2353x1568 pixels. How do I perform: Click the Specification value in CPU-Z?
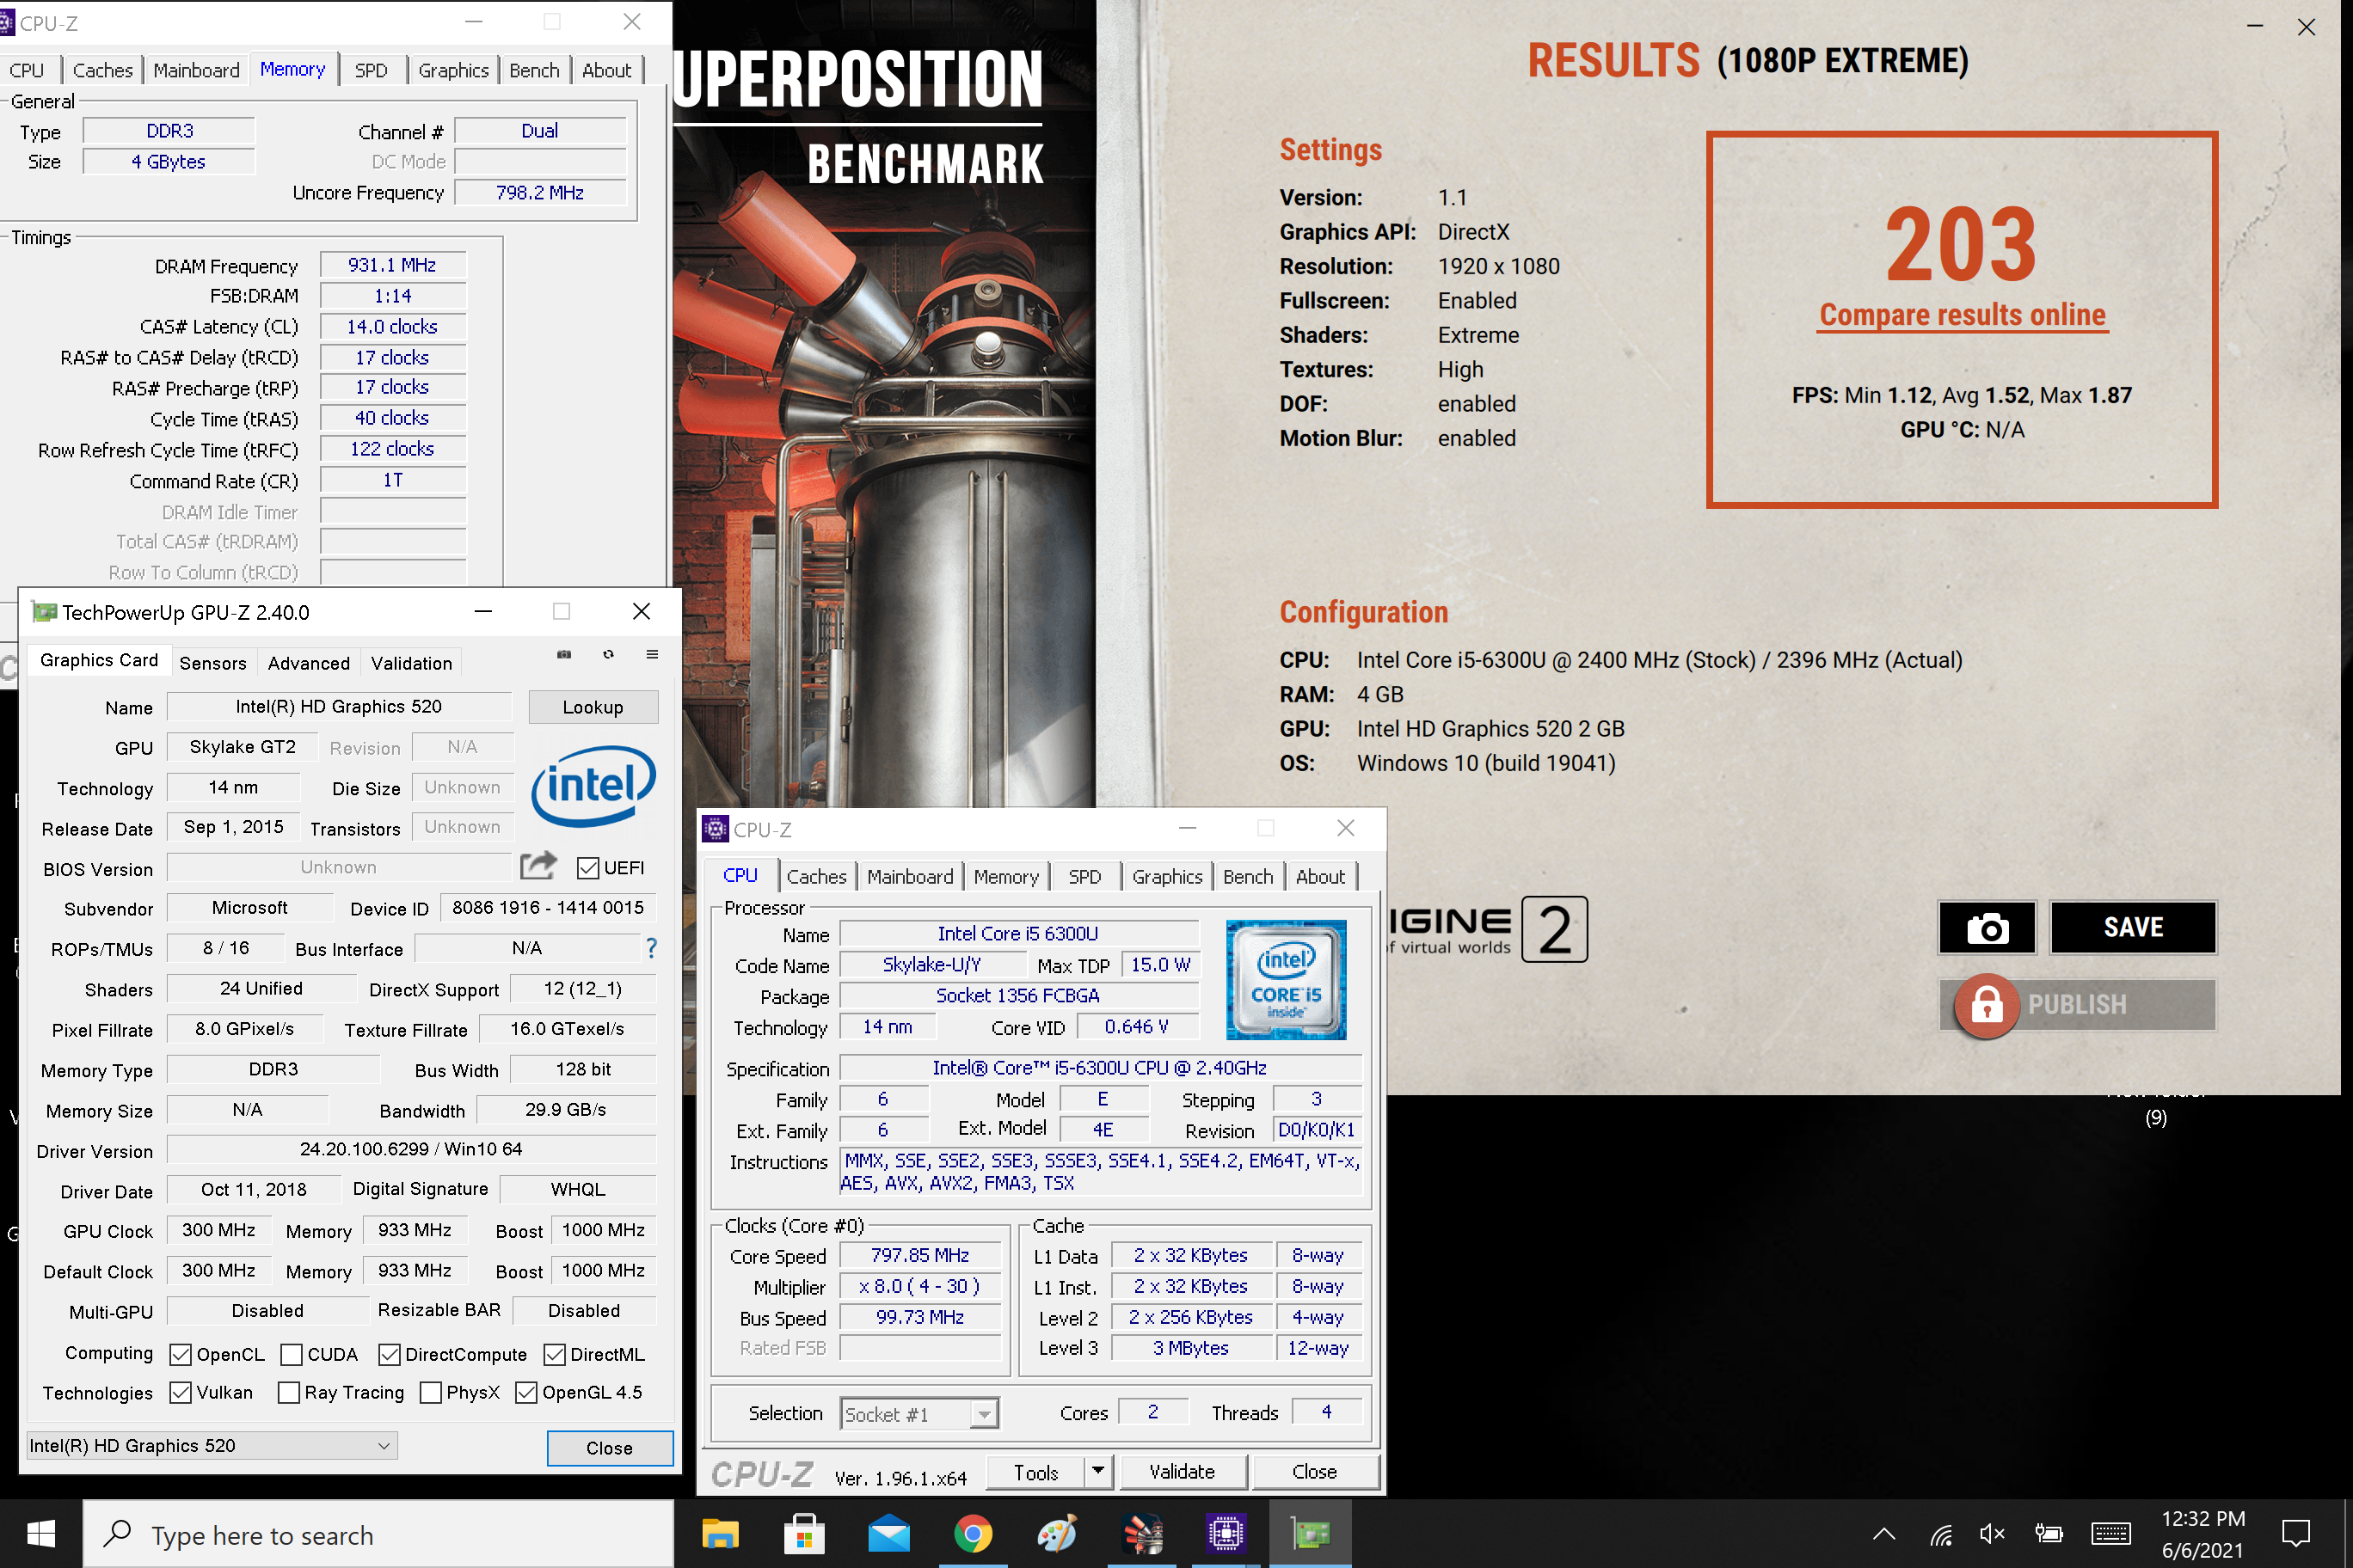coord(1101,1068)
